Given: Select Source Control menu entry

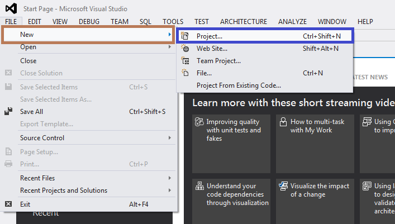Looking at the screenshot, I should click(x=88, y=138).
